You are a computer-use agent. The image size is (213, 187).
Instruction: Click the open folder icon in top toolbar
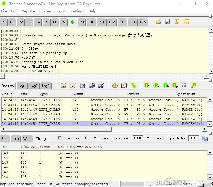point(158,22)
